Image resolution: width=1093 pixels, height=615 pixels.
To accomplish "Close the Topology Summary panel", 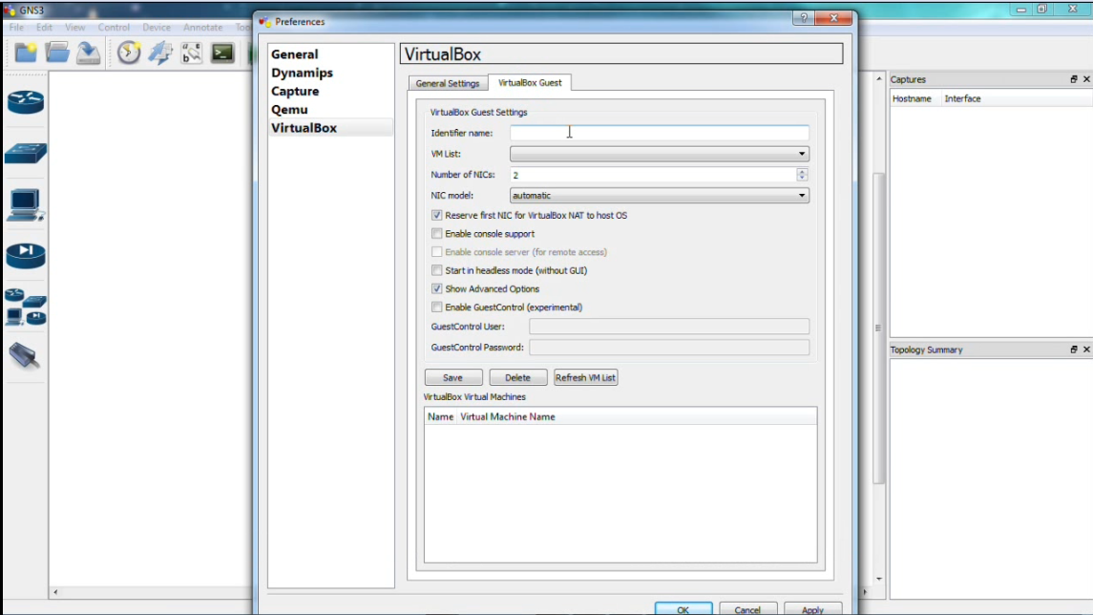I will (1086, 350).
